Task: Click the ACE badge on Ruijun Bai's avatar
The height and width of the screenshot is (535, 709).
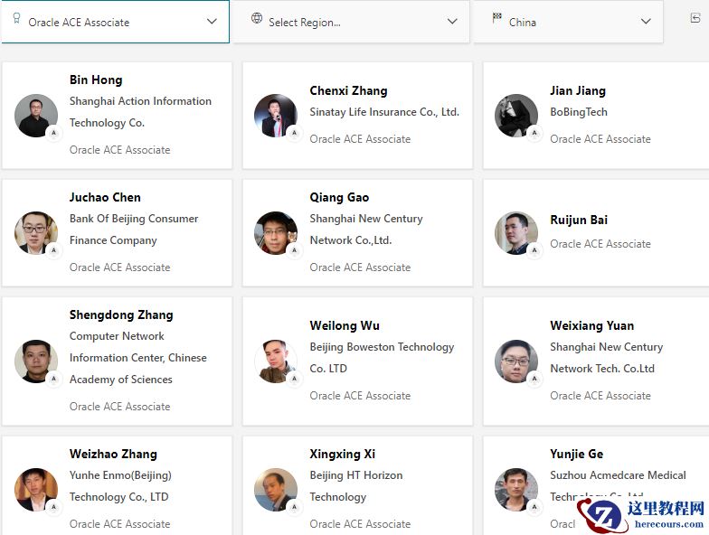Action: tap(534, 250)
